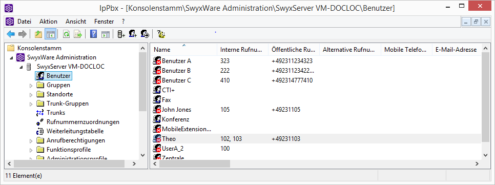The image size is (495, 185).
Task: Expand the Trunk-Gruppen folder arrow
Action: 31,104
